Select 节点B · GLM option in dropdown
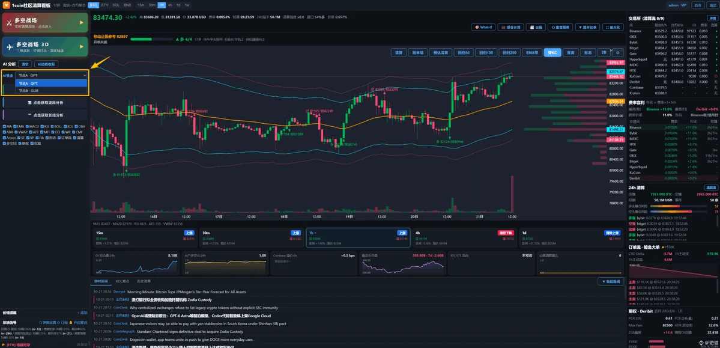The image size is (720, 348). 52,91
